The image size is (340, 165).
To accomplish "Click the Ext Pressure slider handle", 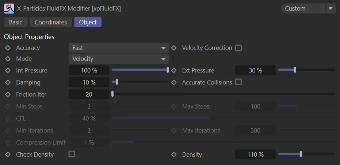I will 295,70.
